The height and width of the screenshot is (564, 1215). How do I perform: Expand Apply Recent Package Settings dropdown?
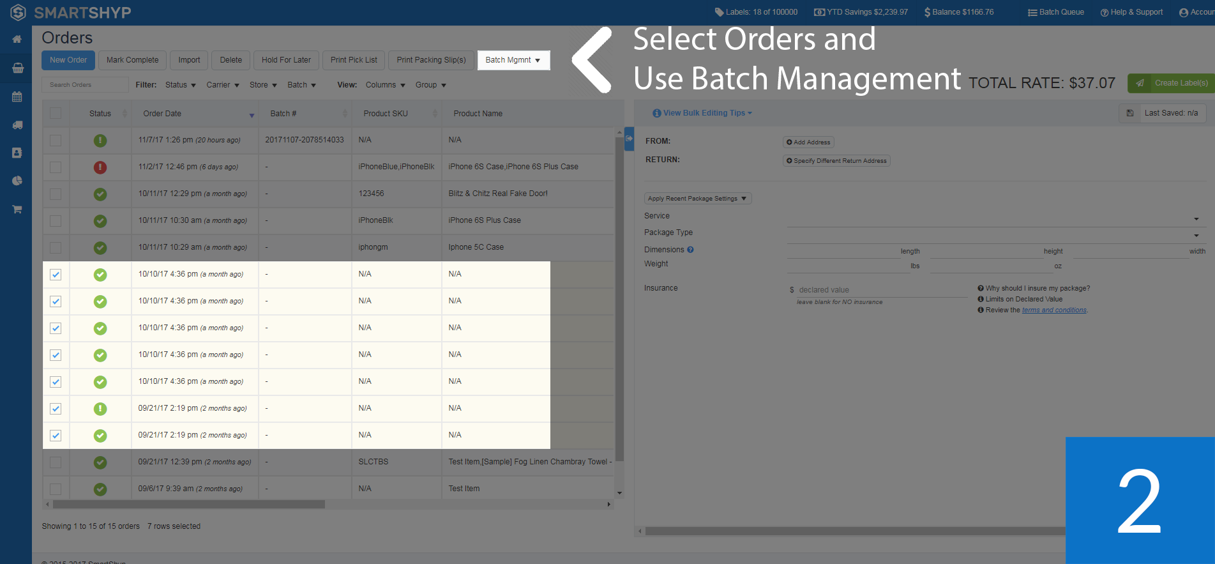(x=697, y=199)
